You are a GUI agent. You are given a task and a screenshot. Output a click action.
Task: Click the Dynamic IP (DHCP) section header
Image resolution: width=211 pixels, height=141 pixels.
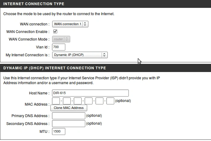(x=54, y=68)
